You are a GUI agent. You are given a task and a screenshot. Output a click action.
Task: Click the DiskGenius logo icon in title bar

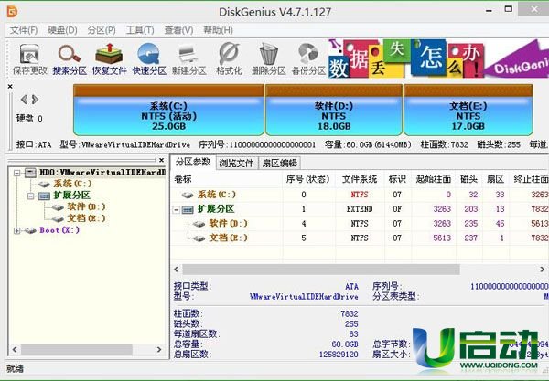click(x=12, y=12)
